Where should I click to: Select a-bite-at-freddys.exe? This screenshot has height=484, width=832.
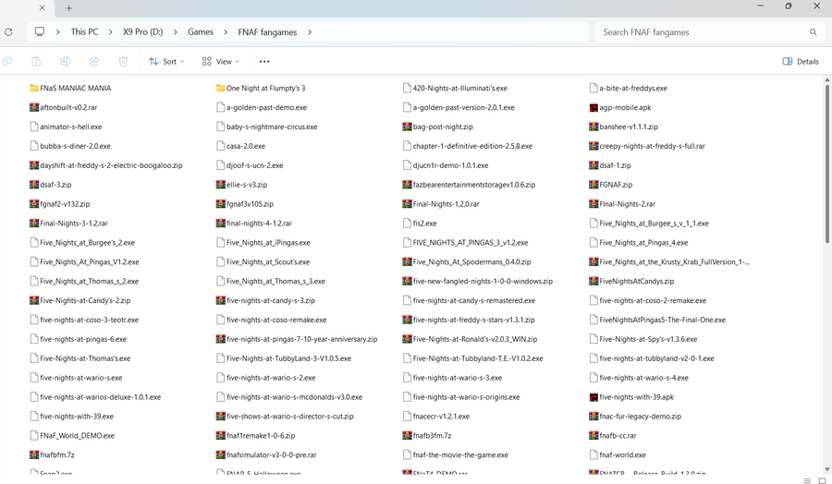(x=629, y=88)
